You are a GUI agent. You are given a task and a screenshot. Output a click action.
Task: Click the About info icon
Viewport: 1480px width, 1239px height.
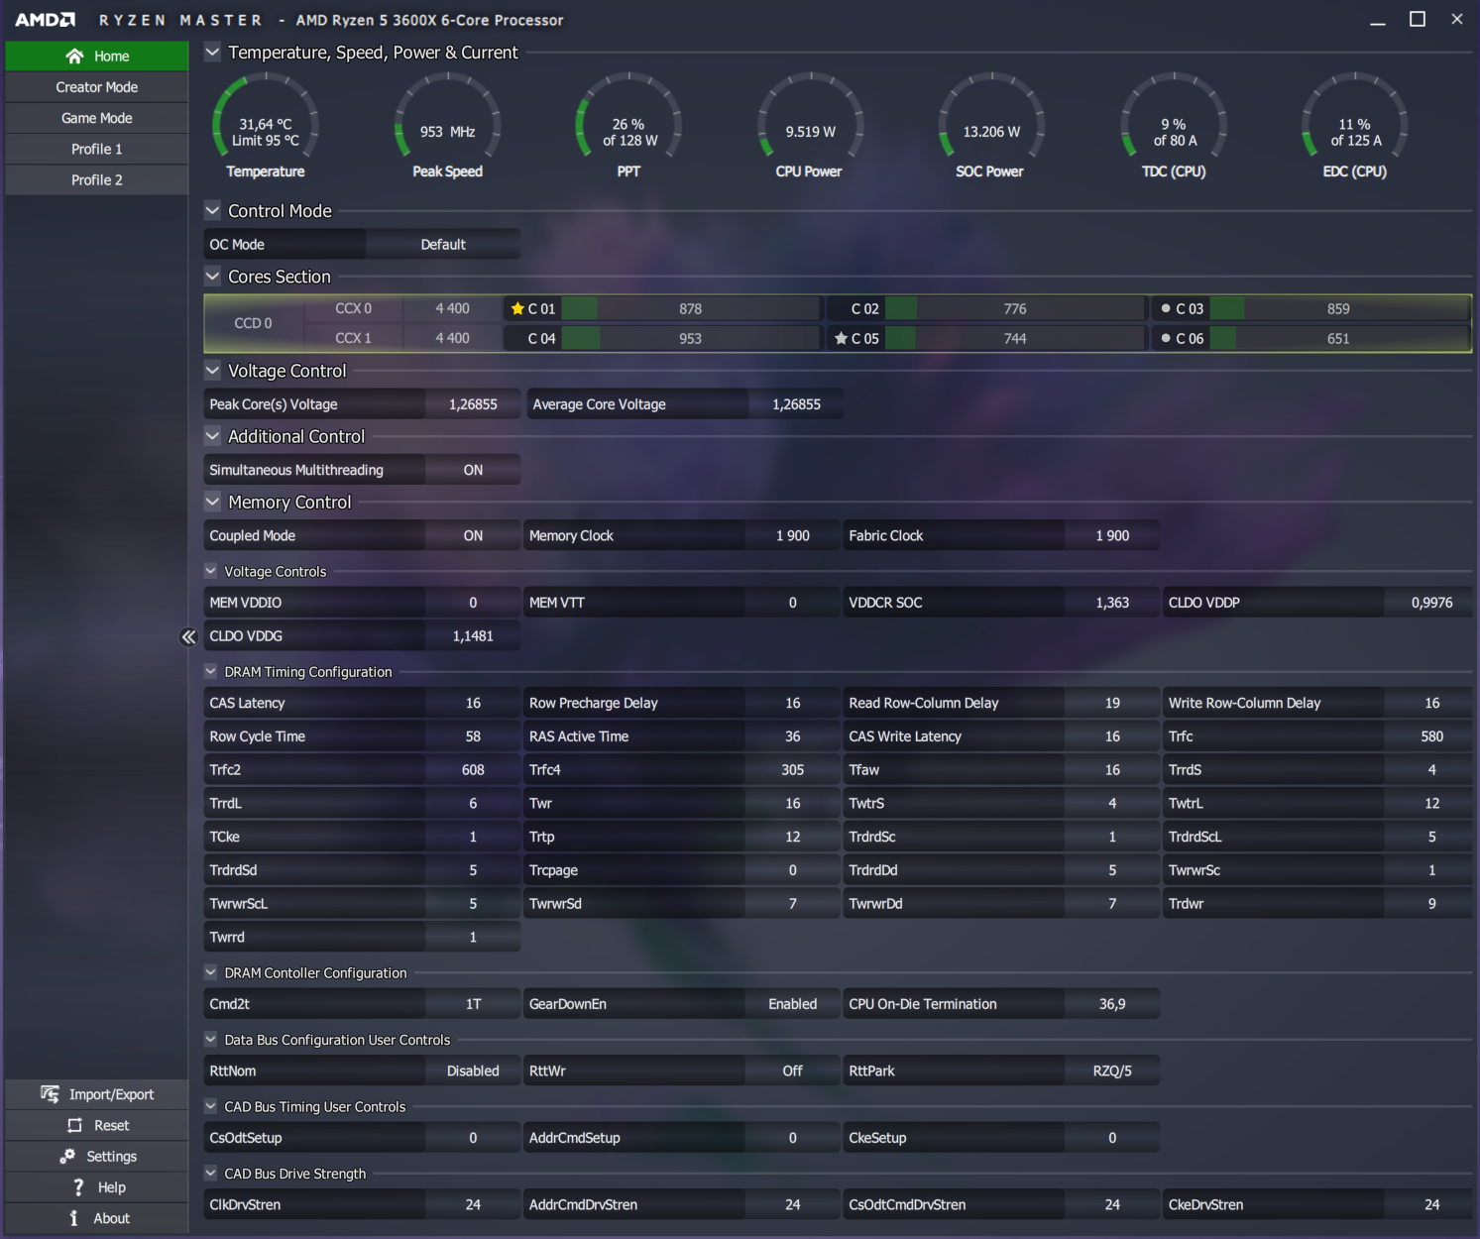pyautogui.click(x=73, y=1218)
